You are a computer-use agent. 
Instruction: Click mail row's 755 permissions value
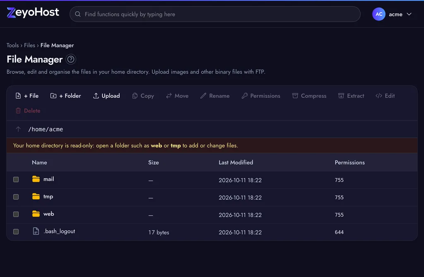pyautogui.click(x=339, y=180)
